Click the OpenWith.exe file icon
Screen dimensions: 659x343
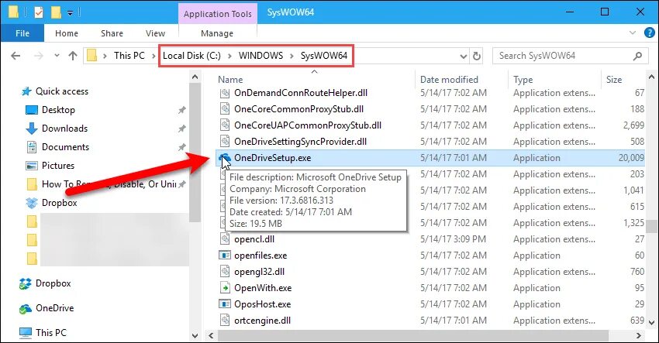(x=225, y=288)
